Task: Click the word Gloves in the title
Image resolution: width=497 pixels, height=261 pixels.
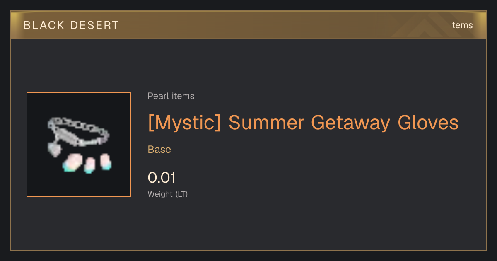Action: [428, 122]
